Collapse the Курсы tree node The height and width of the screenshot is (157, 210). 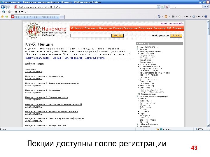pos(137,49)
